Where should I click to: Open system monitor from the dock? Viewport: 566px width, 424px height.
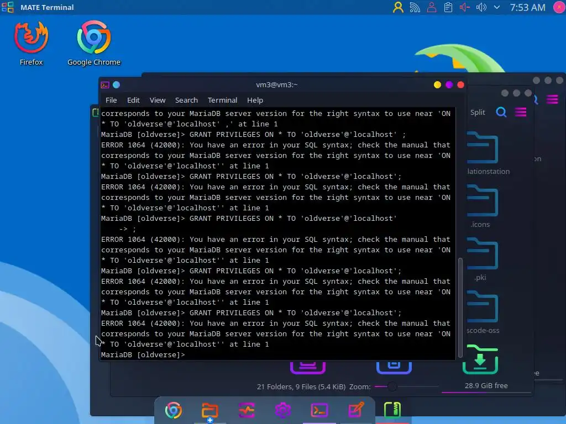point(247,410)
